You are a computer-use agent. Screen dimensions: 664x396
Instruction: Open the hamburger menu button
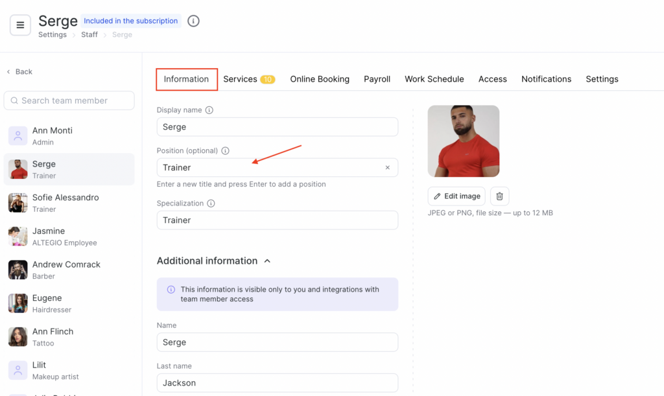(x=20, y=25)
